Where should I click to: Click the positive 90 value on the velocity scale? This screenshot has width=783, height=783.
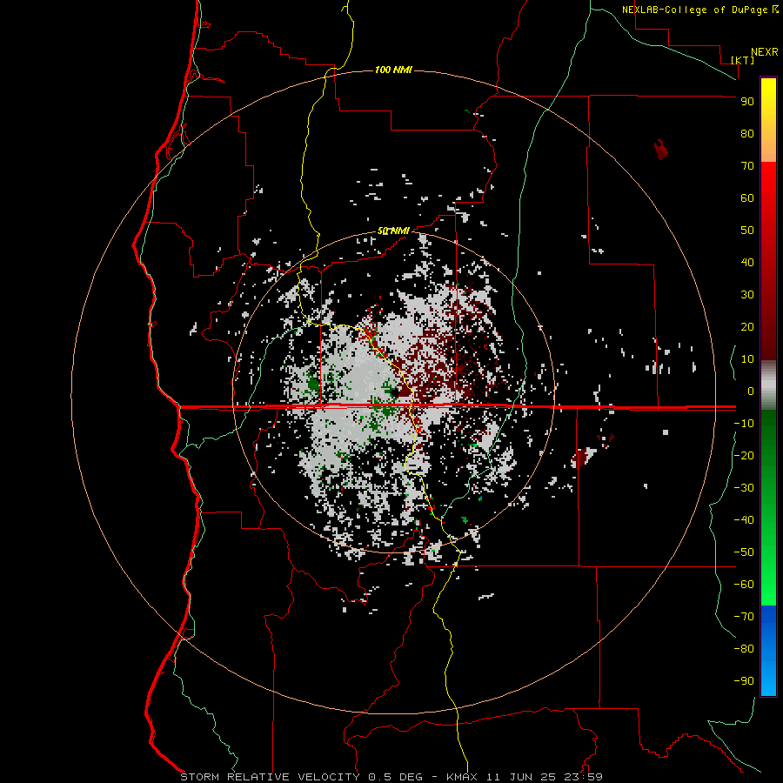tap(747, 102)
